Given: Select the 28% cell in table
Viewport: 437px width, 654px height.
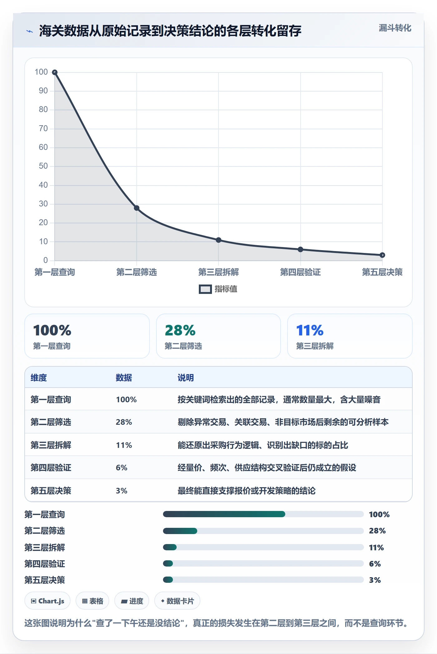Looking at the screenshot, I should [x=124, y=422].
